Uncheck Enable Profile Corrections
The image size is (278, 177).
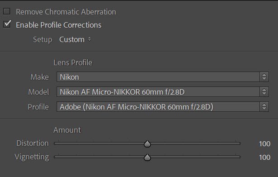point(7,24)
